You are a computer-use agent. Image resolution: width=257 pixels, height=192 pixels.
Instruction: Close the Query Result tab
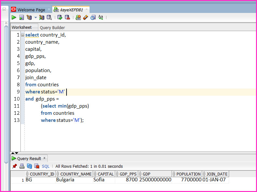[x=44, y=158]
